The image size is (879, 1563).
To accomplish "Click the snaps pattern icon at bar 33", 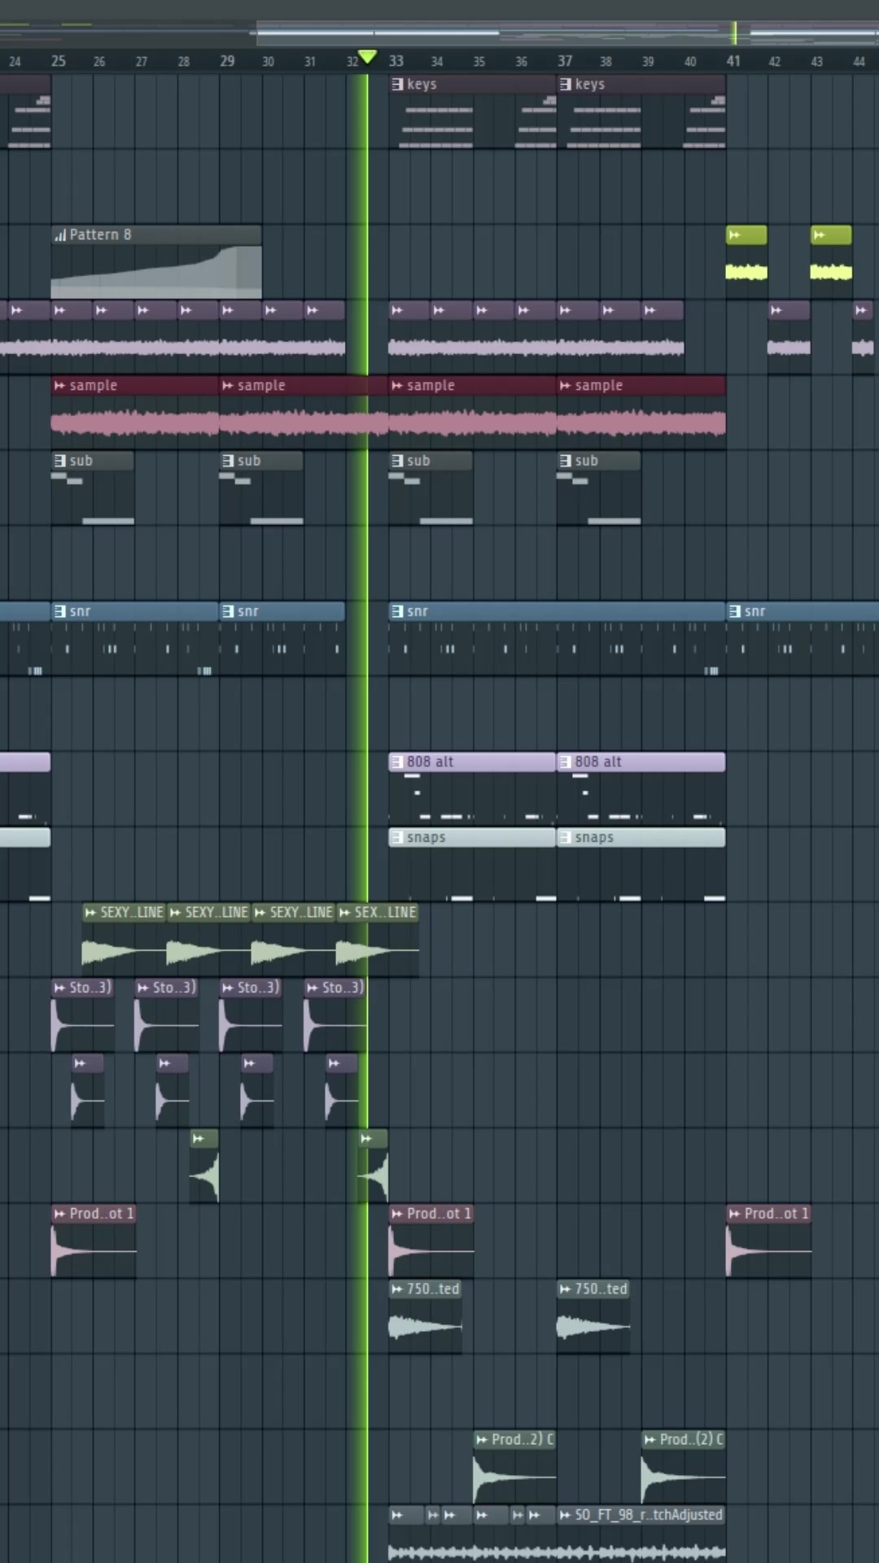I will click(x=397, y=838).
